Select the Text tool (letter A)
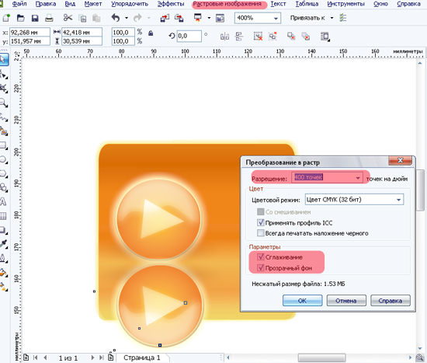The image size is (427, 363). point(3,202)
